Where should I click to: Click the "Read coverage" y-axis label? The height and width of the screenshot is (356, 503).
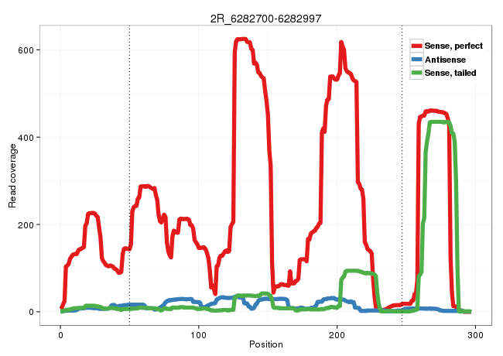(12, 171)
